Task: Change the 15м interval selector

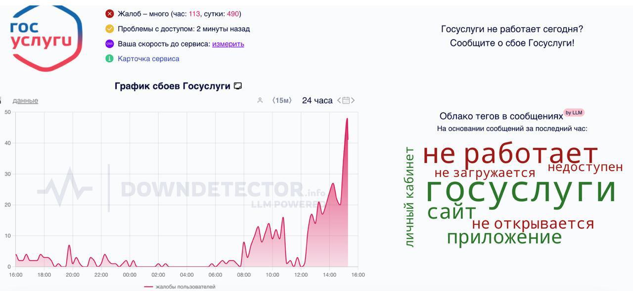Action: pos(282,100)
